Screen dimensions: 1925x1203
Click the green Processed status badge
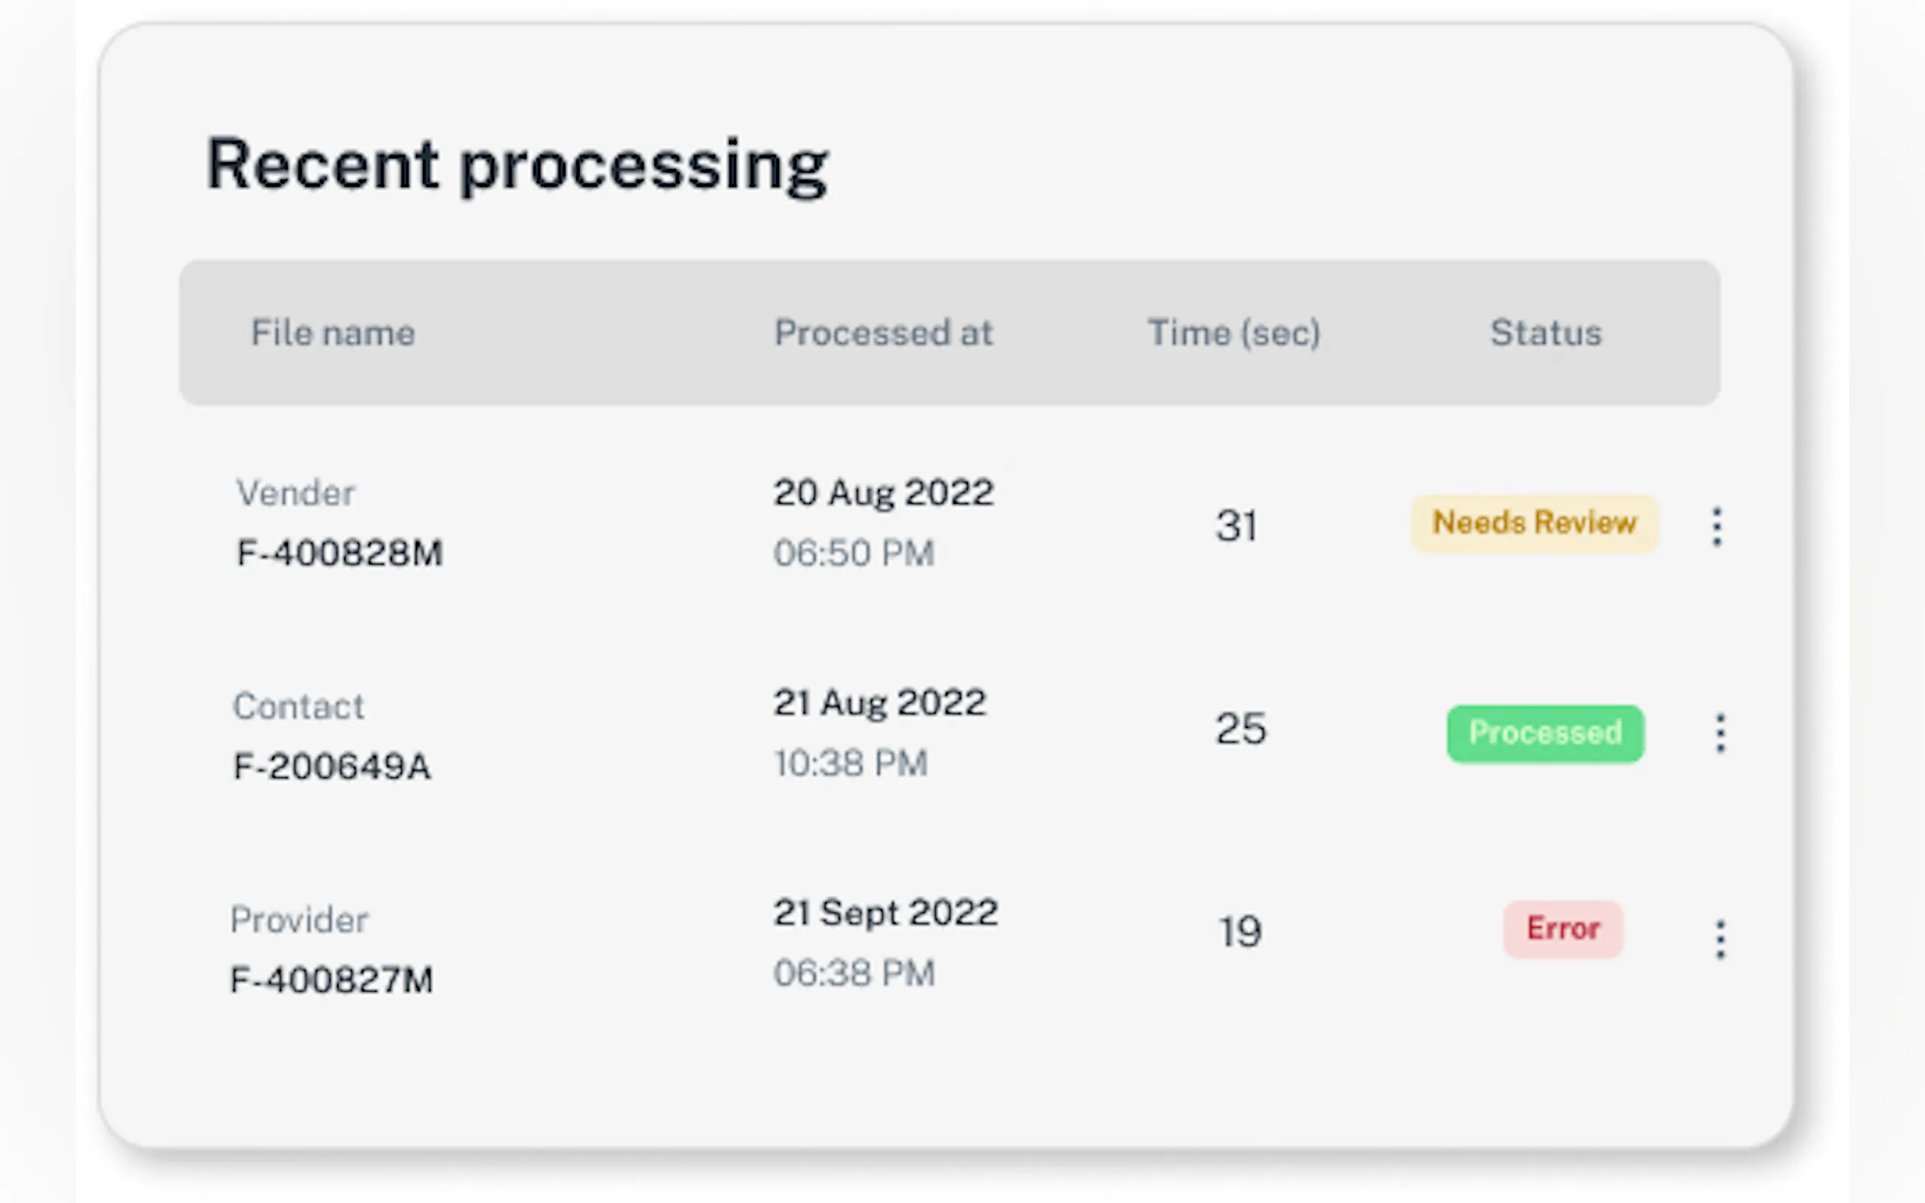[1545, 733]
